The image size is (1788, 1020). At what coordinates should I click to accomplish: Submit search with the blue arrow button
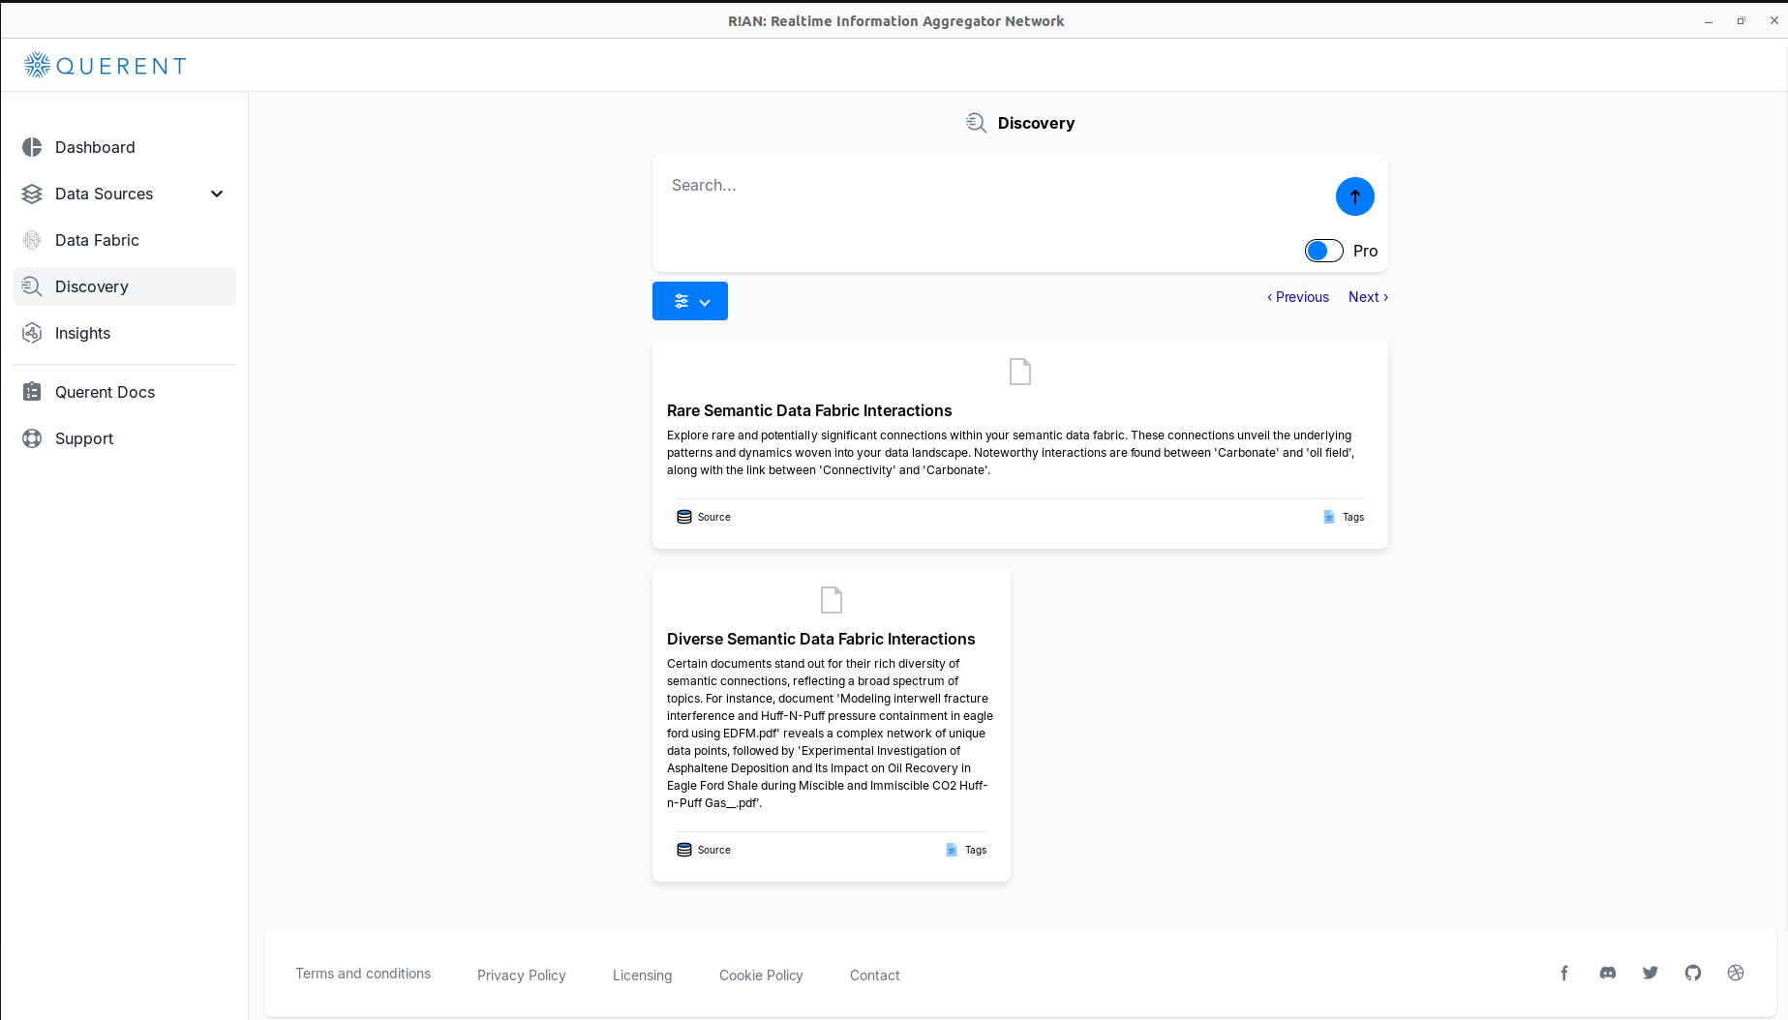(x=1355, y=196)
